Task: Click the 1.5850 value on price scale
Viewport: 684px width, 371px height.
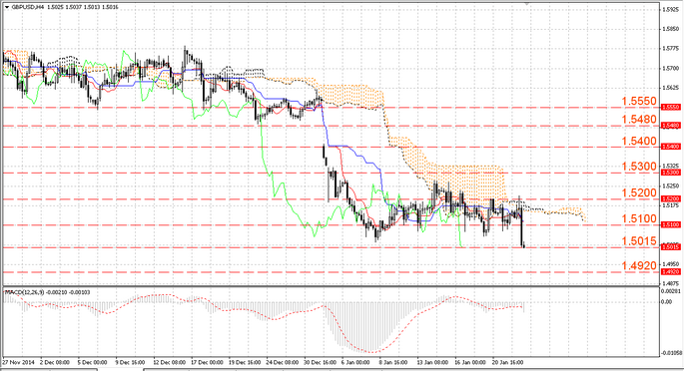Action: [x=670, y=29]
